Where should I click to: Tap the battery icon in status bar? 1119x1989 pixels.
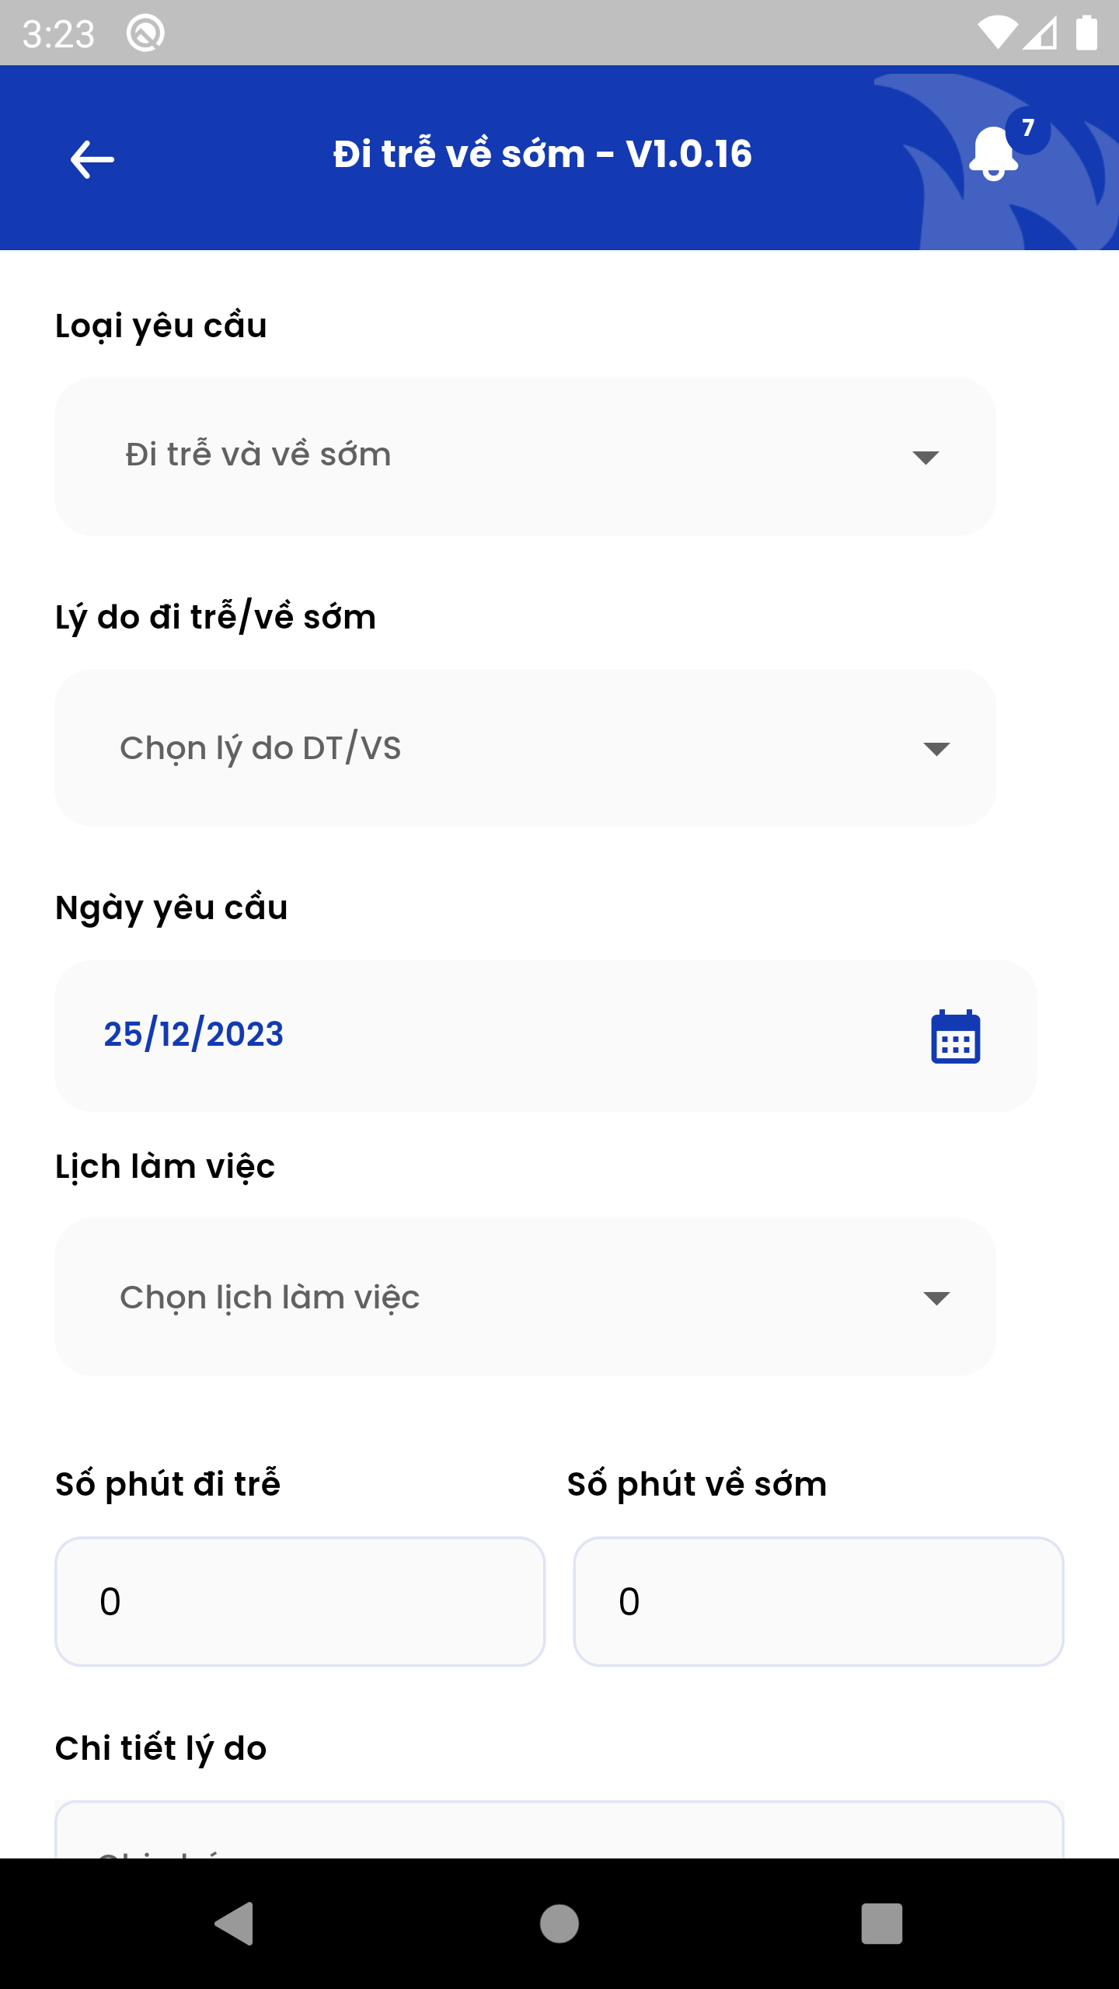(x=1086, y=33)
